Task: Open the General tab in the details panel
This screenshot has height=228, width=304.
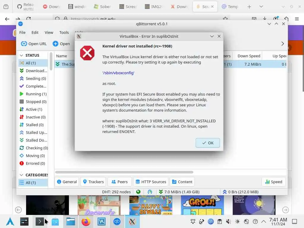Action: coord(67,182)
